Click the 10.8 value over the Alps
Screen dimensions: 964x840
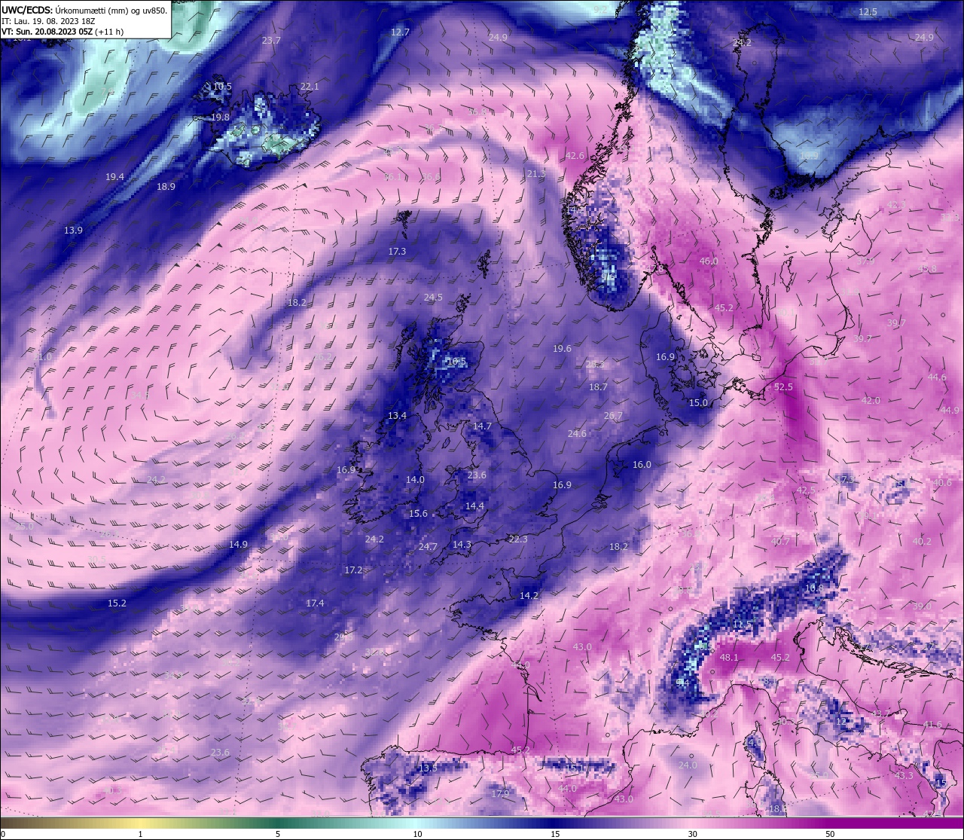813,588
